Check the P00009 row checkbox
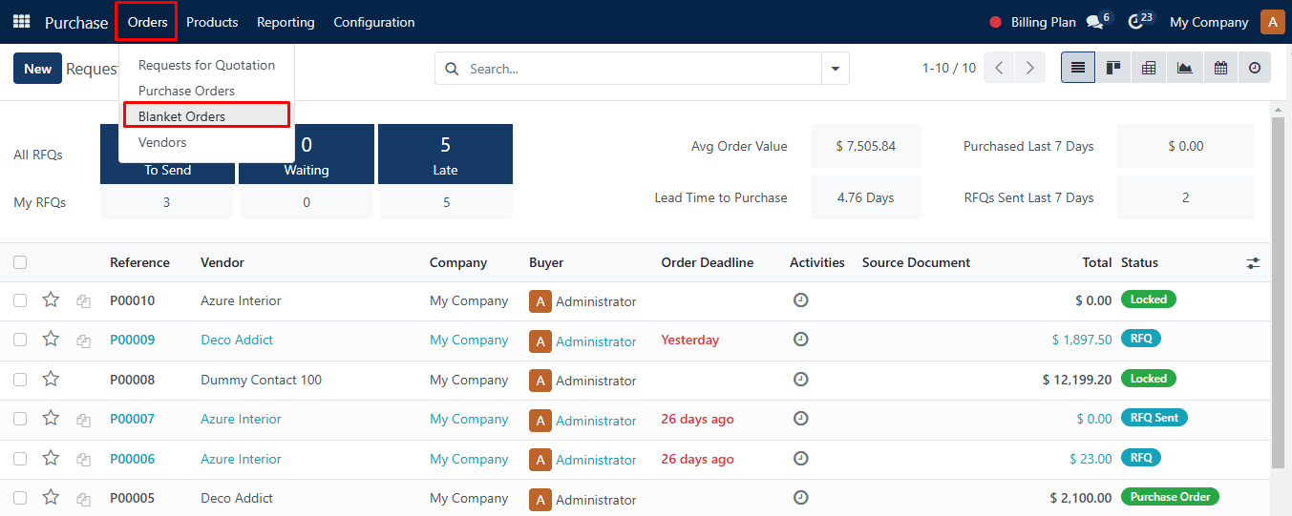Screen dimensions: 1292x516 tap(20, 340)
